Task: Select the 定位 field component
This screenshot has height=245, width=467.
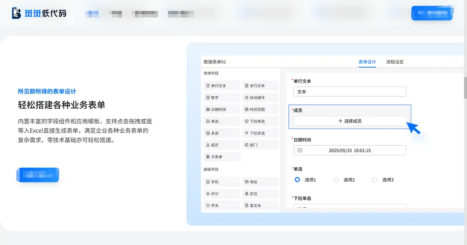Action: [260, 193]
